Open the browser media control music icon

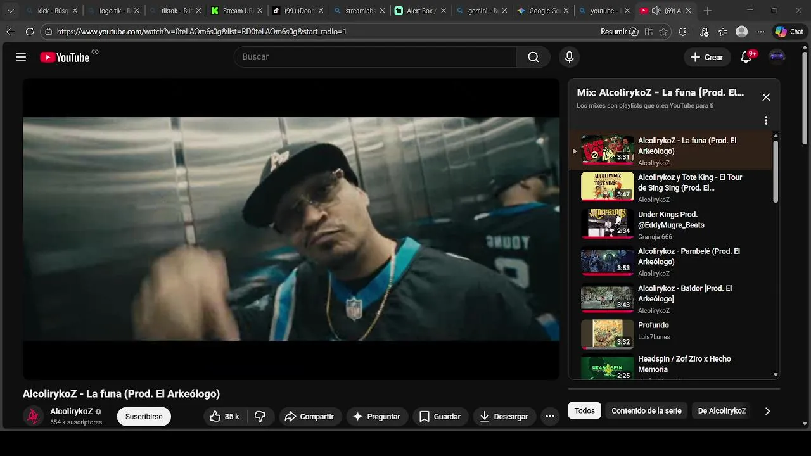point(705,32)
